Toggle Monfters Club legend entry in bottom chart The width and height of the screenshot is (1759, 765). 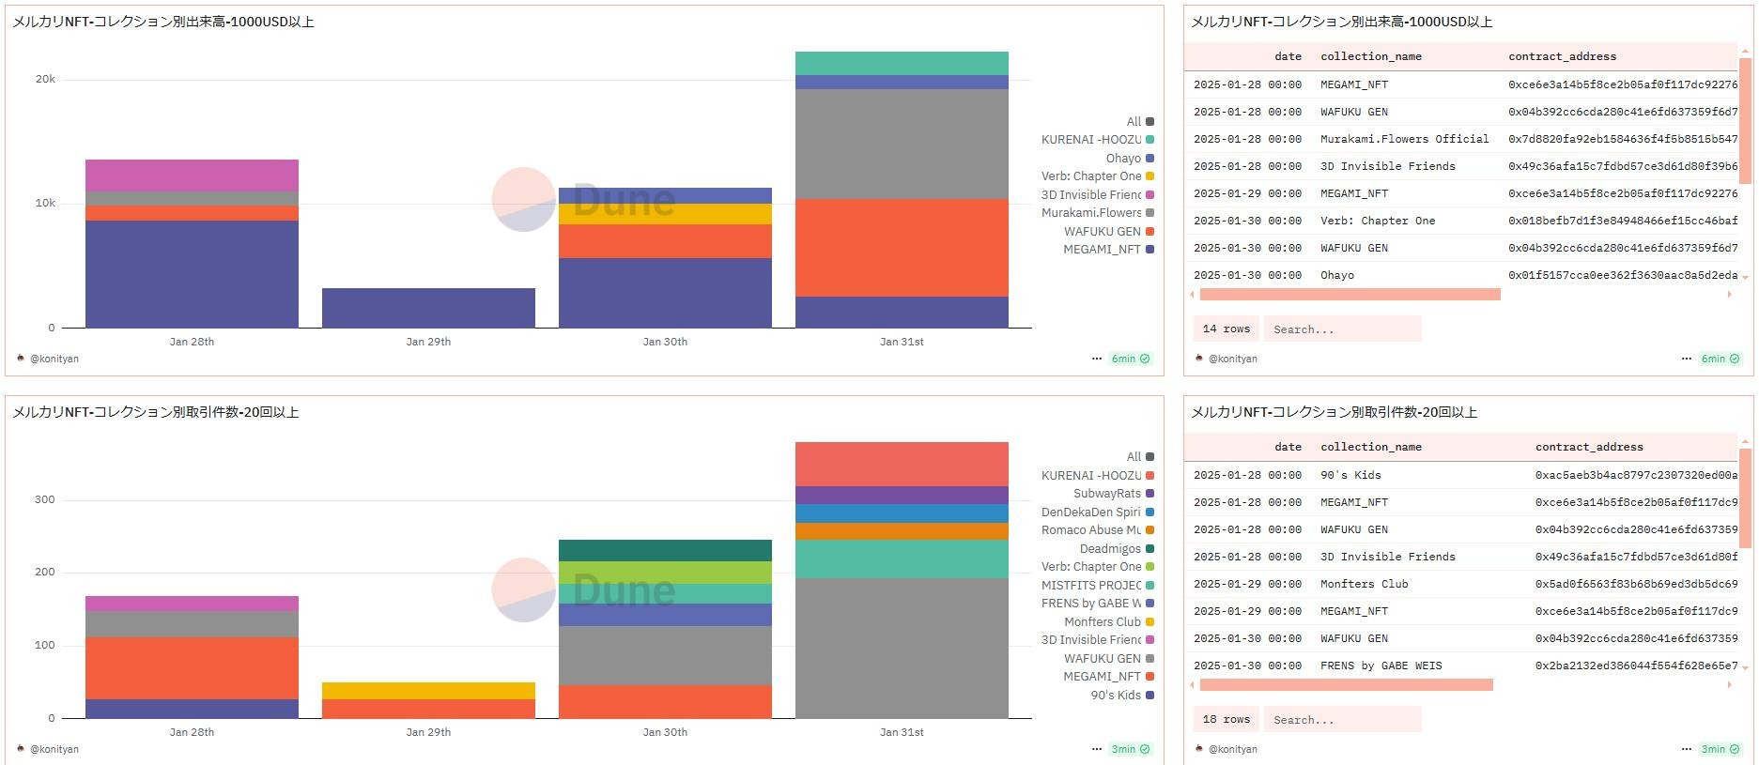click(1109, 622)
